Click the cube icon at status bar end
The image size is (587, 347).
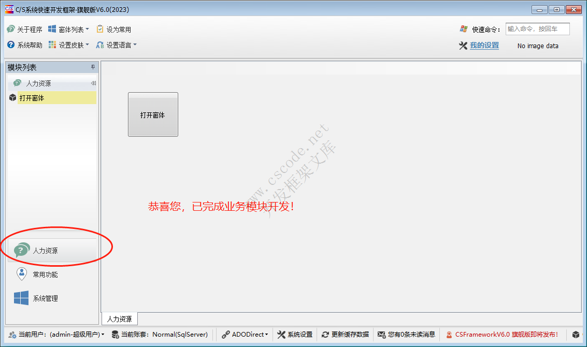pos(576,334)
